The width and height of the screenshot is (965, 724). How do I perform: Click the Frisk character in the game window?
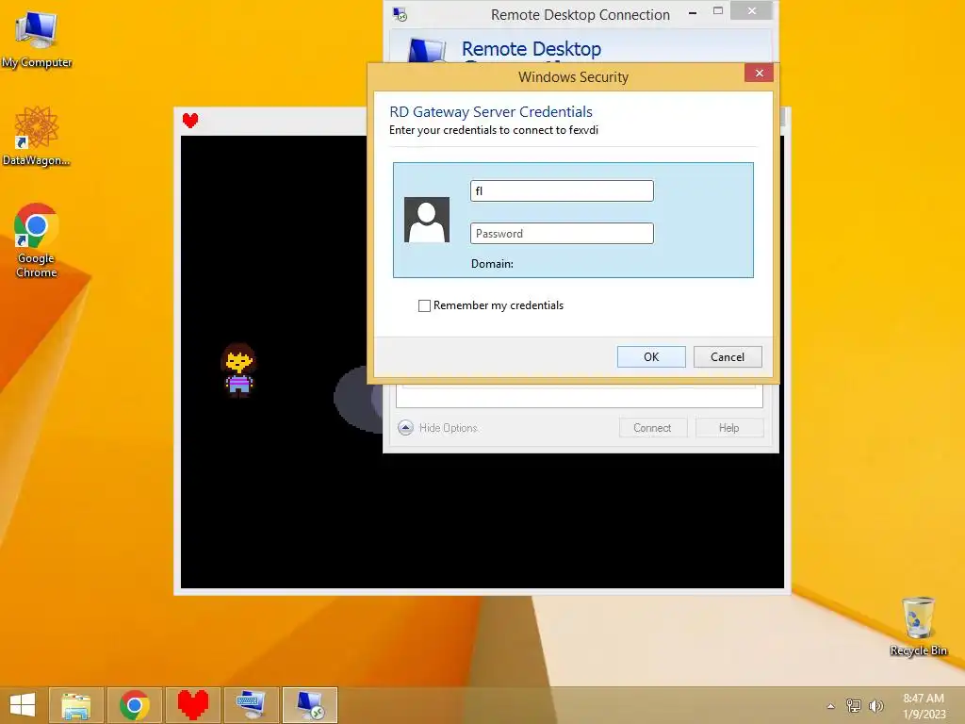pos(238,370)
